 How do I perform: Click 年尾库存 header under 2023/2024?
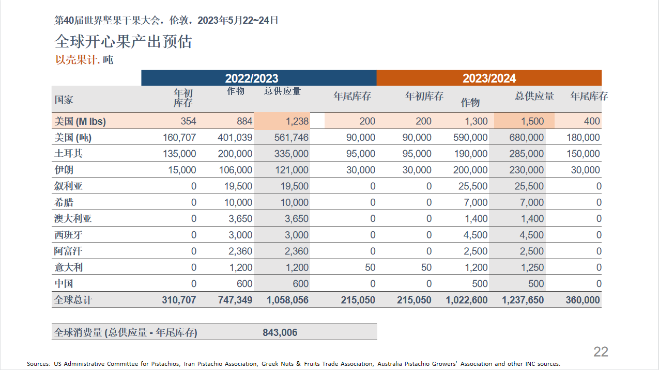(589, 96)
